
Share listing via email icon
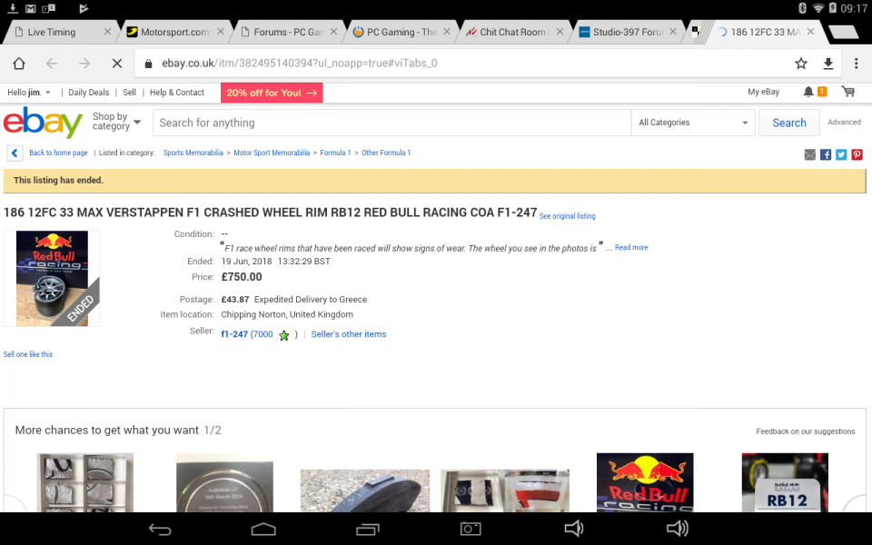click(809, 154)
